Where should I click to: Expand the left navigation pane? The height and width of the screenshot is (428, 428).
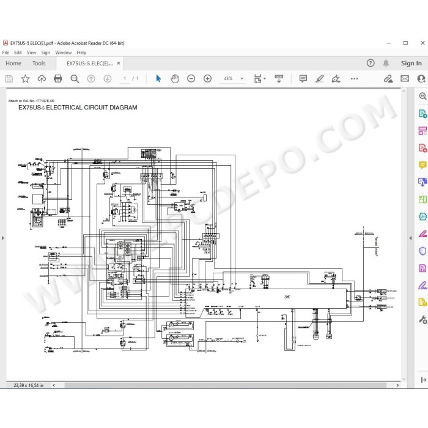click(x=2, y=238)
